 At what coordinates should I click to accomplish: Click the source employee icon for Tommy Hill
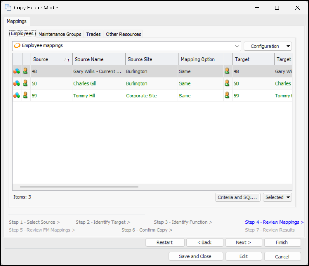tap(25, 96)
